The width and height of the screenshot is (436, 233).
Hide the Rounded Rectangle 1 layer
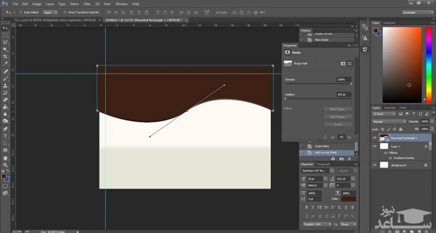(374, 138)
